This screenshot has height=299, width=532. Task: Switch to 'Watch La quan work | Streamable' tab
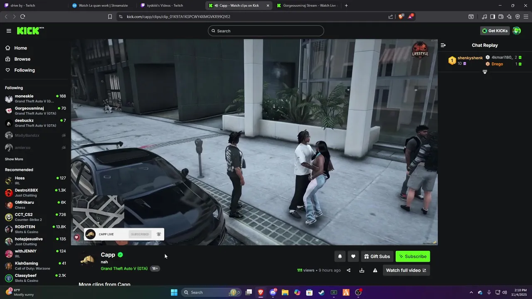click(x=101, y=5)
